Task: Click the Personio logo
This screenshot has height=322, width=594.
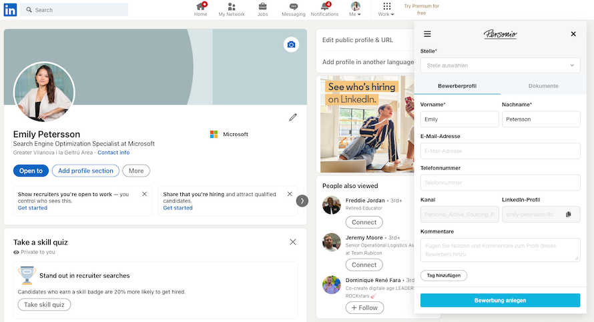Action: pyautogui.click(x=500, y=35)
